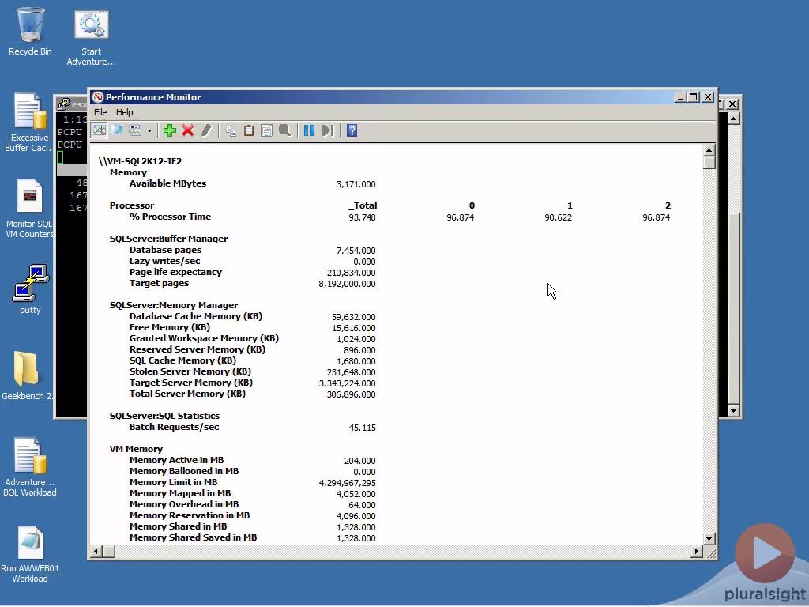Click report vertical scrollbar up arrow
Screen dimensions: 809x607
point(709,150)
